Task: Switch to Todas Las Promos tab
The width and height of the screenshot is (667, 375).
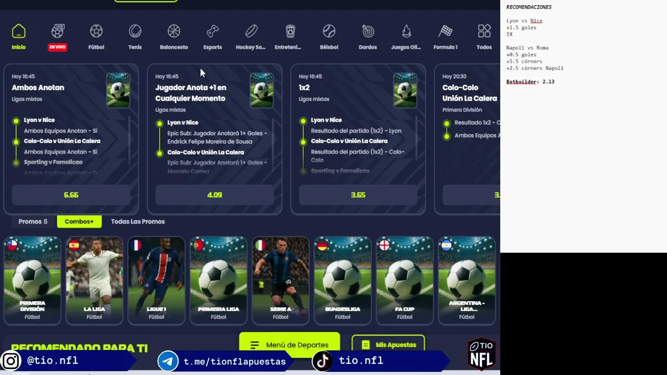Action: pyautogui.click(x=138, y=221)
